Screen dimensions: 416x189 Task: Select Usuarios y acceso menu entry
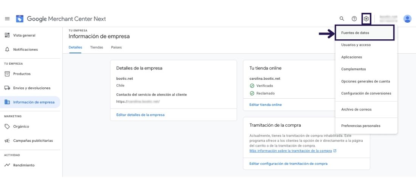coord(366,45)
